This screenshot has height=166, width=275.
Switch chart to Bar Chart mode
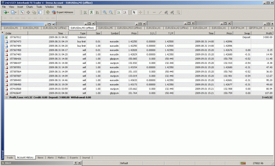pyautogui.click(x=85, y=12)
